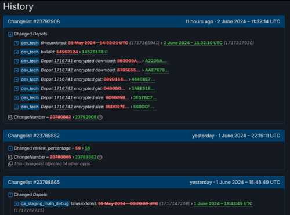Click new buildid 14576188 link
Screen dimensions: 290x215
point(93,52)
